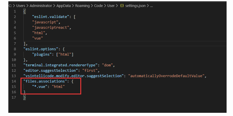Click the opening brace on line 1

(x=24, y=12)
